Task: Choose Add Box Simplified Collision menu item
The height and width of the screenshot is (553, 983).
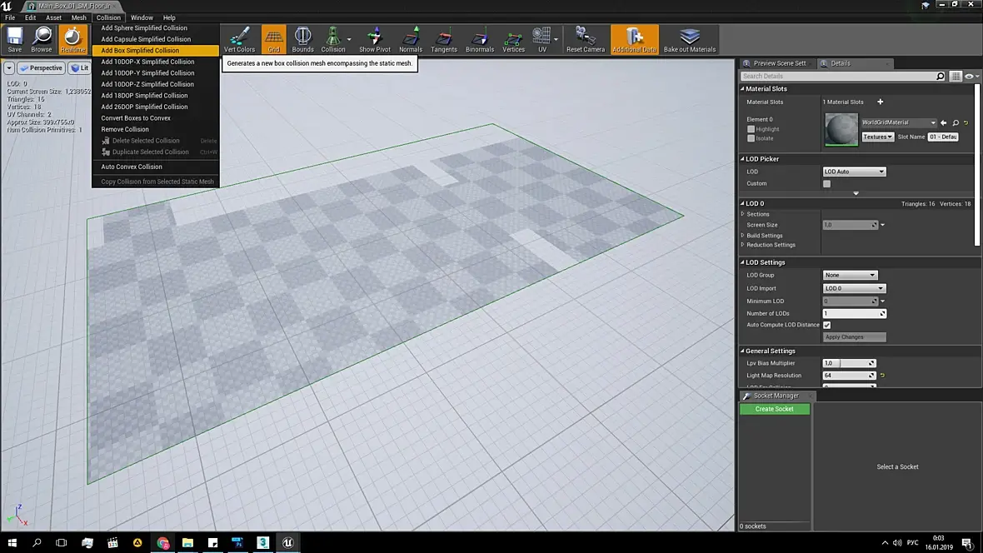Action: tap(140, 51)
